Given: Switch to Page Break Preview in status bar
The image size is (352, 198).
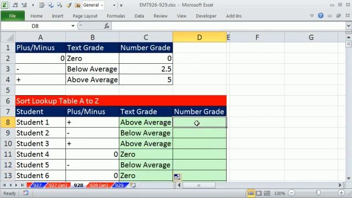Looking at the screenshot, I should tap(267, 193).
